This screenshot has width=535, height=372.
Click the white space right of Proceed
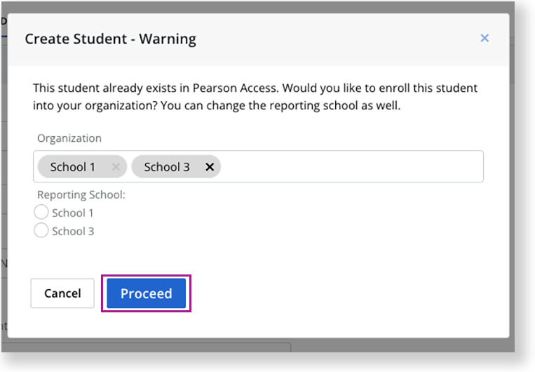tap(341, 293)
